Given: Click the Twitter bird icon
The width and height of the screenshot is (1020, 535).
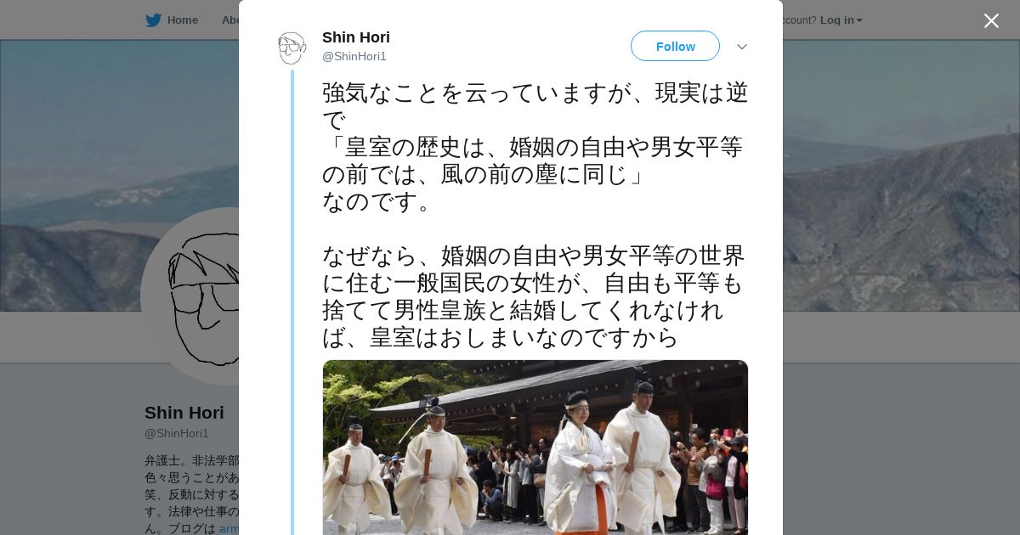Looking at the screenshot, I should click(x=153, y=20).
